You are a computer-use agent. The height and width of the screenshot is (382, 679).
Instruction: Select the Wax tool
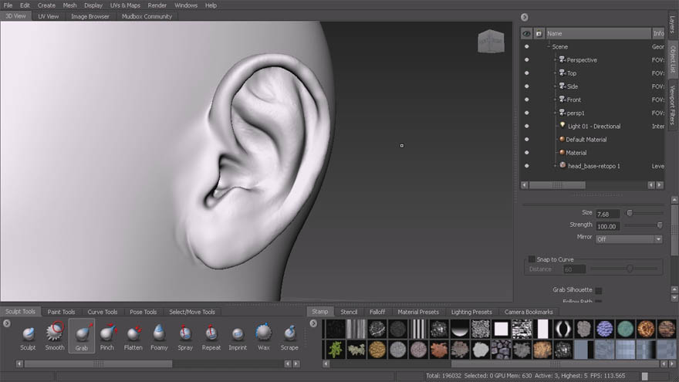pyautogui.click(x=263, y=337)
